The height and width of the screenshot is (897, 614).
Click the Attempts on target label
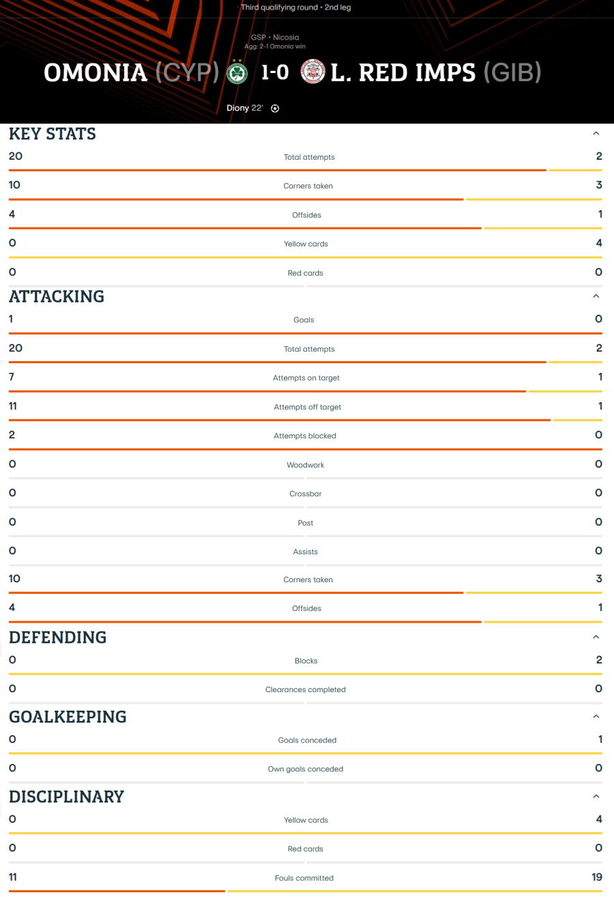(x=306, y=378)
